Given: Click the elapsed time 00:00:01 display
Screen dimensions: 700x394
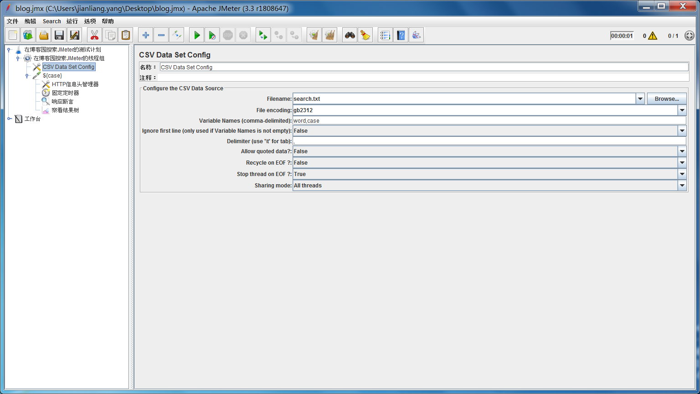Looking at the screenshot, I should [622, 36].
